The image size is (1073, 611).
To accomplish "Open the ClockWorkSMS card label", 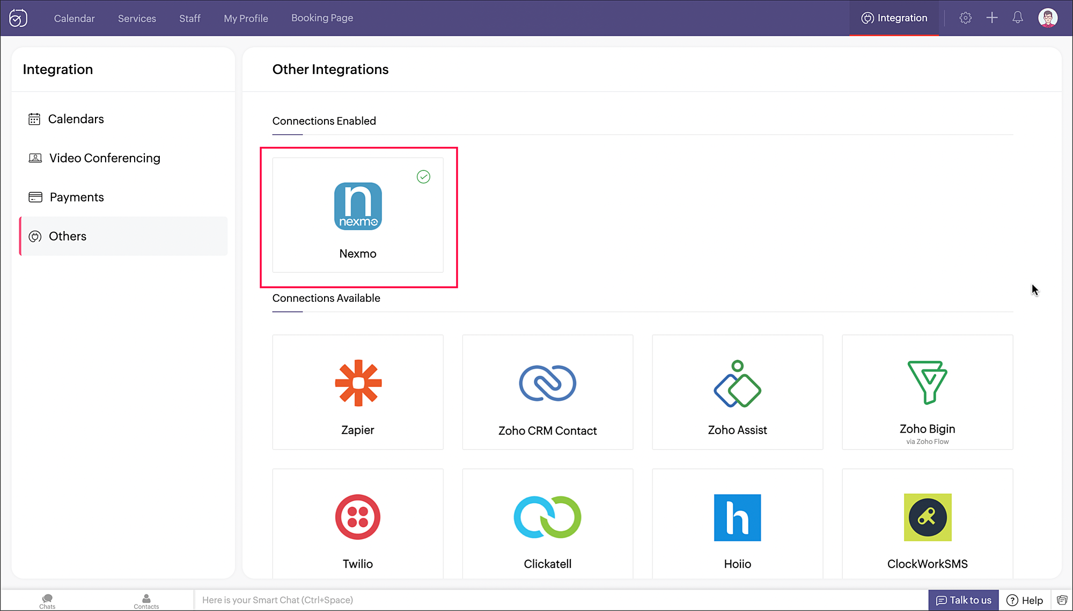I will coord(927,564).
